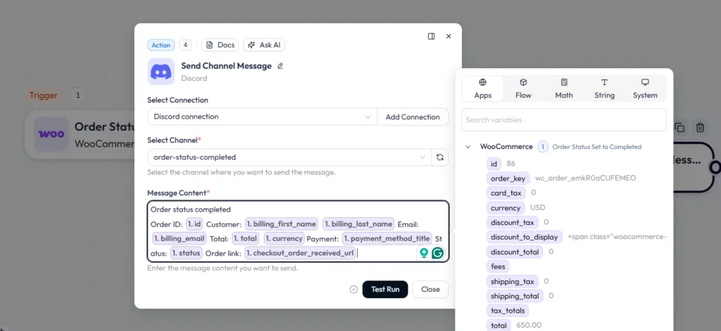This screenshot has width=721, height=331.
Task: Run the Test Run button
Action: pos(385,290)
